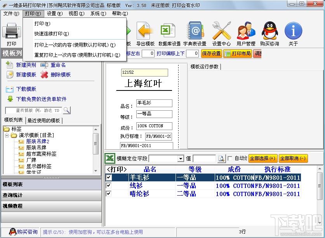
Task: Click 等级 column header
Action: point(195,169)
